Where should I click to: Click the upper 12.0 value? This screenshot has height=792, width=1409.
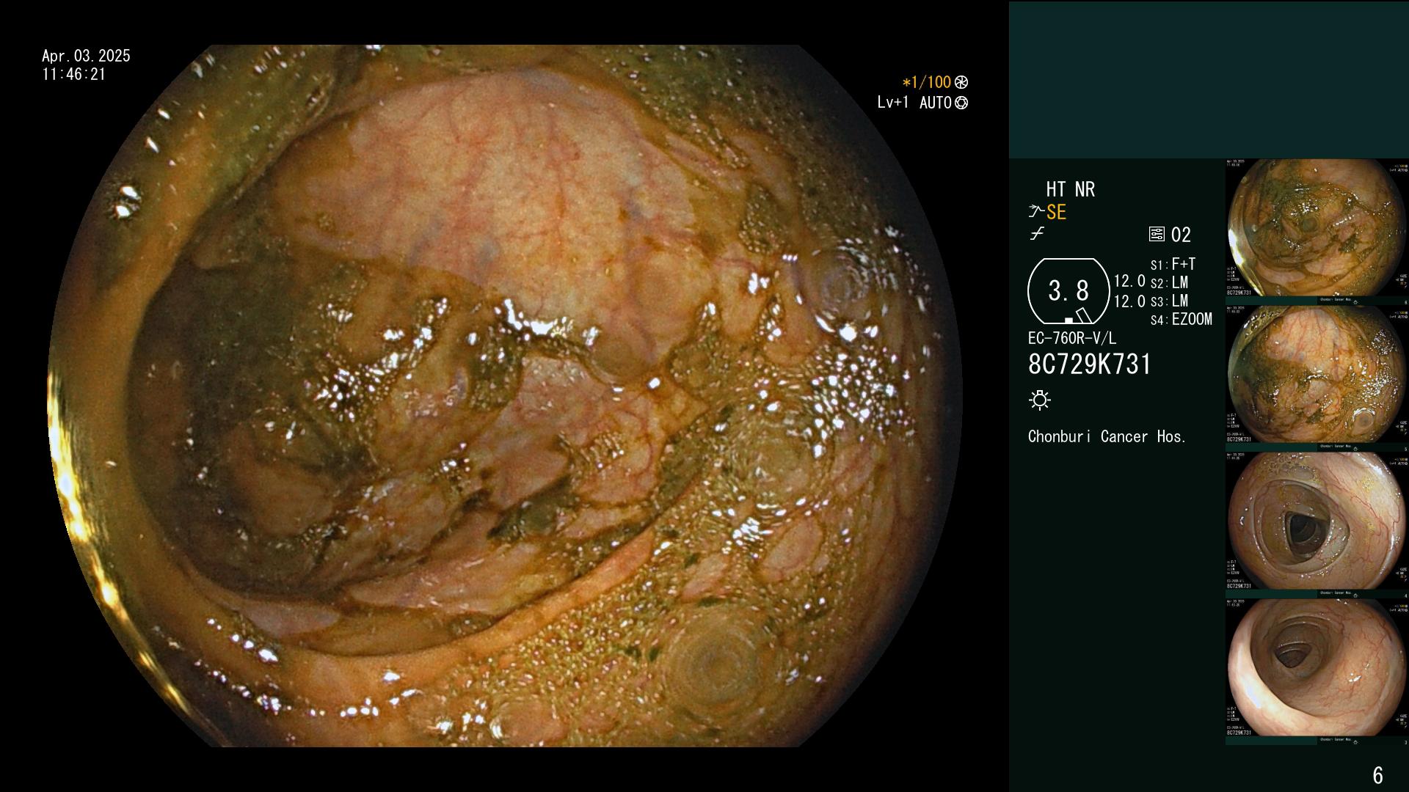[1129, 282]
